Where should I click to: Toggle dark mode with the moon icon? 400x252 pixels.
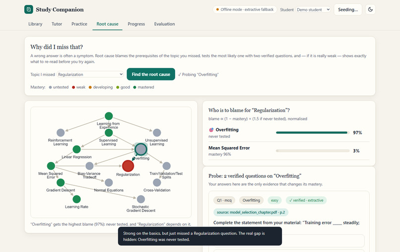(x=370, y=9)
